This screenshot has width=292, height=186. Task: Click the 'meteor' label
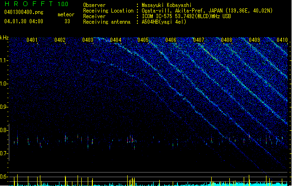tap(66, 14)
